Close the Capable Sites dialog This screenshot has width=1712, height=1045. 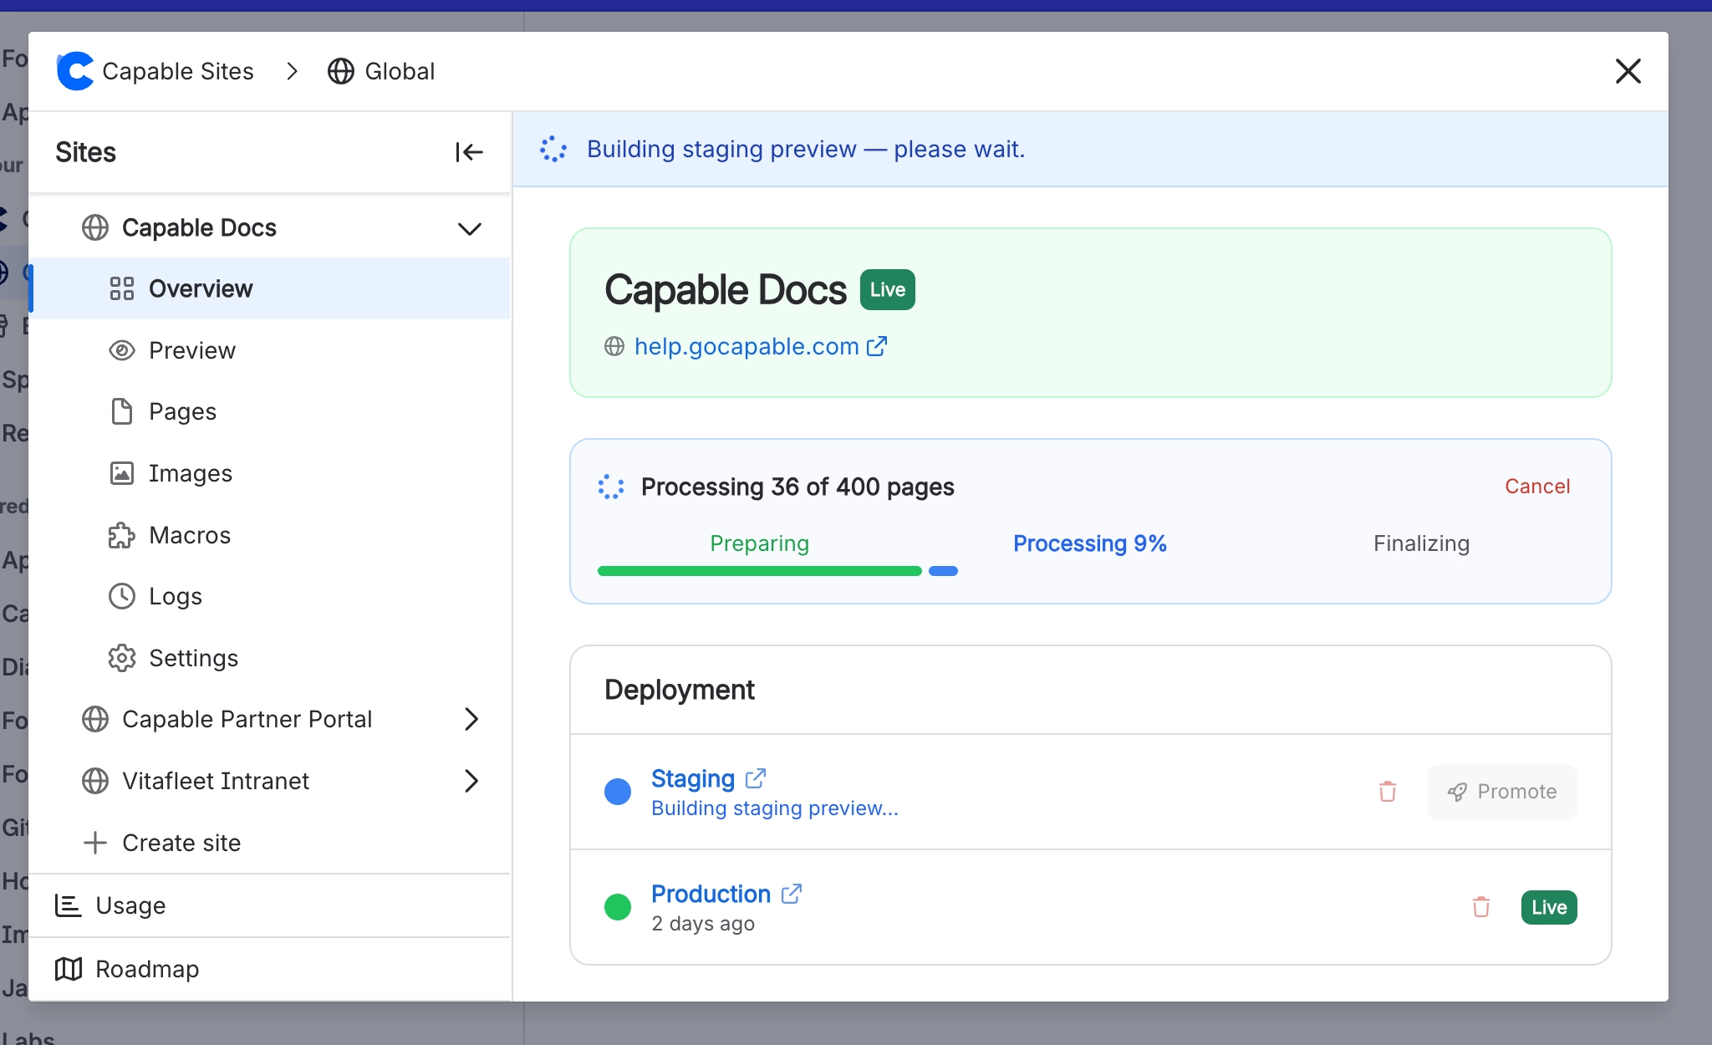pos(1628,71)
